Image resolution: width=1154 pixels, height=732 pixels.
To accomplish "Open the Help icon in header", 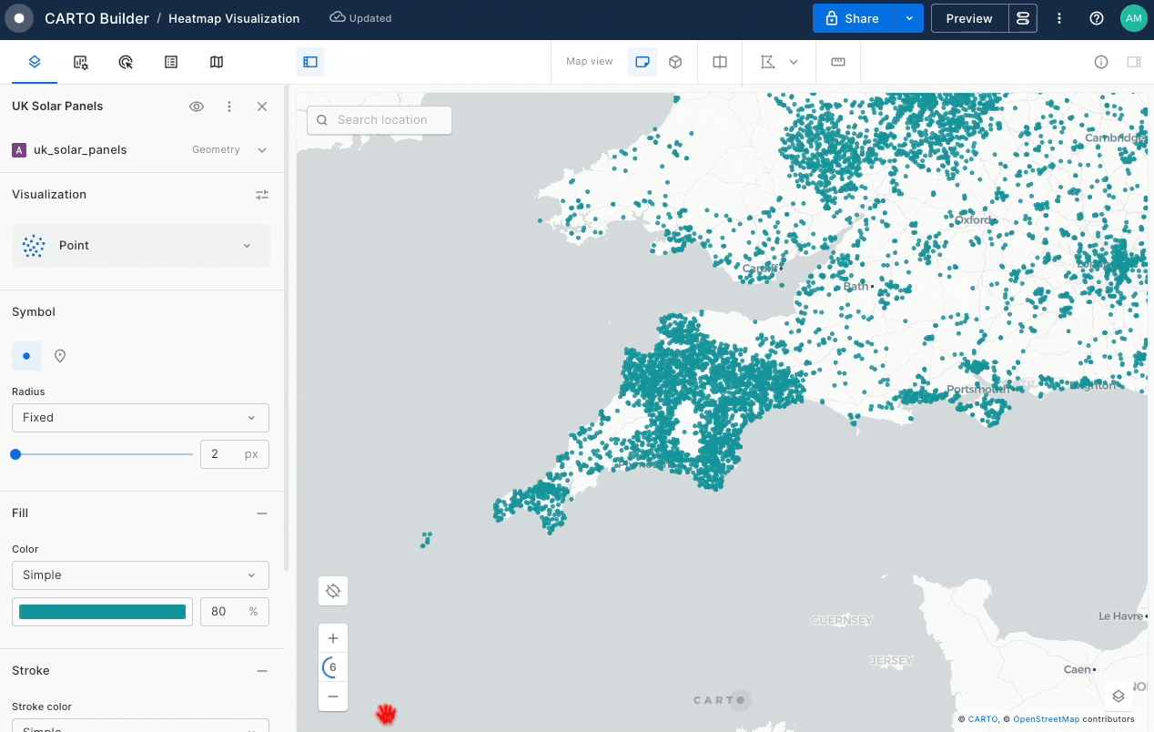I will [x=1097, y=18].
